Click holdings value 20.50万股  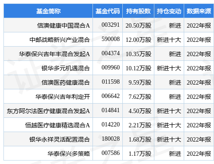(x=138, y=25)
